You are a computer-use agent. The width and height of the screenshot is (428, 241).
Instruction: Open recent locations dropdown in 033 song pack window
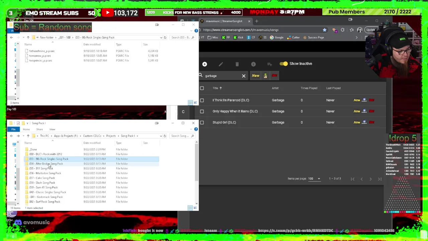click(x=23, y=37)
